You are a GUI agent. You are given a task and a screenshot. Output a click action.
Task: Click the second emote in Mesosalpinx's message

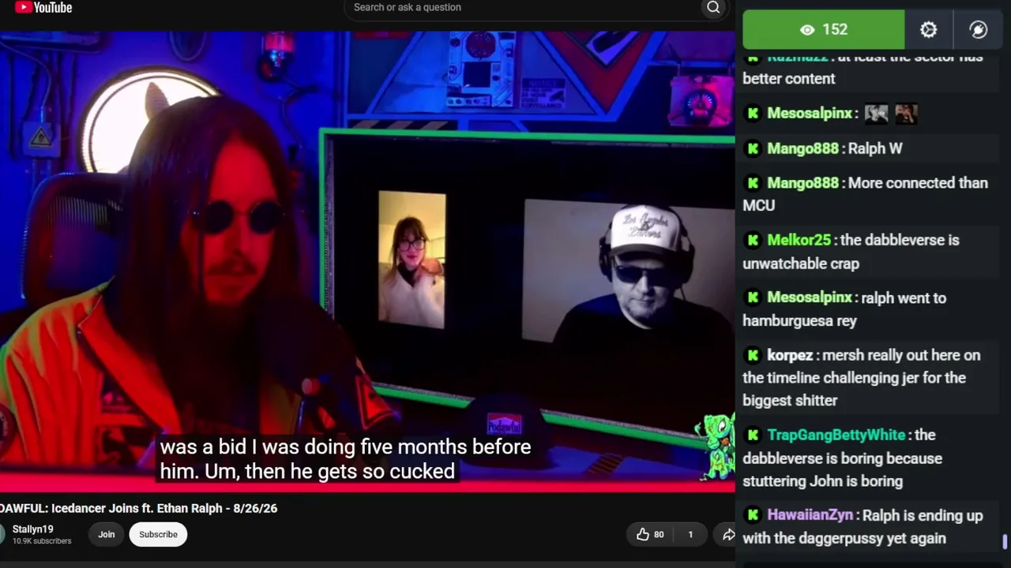point(906,114)
